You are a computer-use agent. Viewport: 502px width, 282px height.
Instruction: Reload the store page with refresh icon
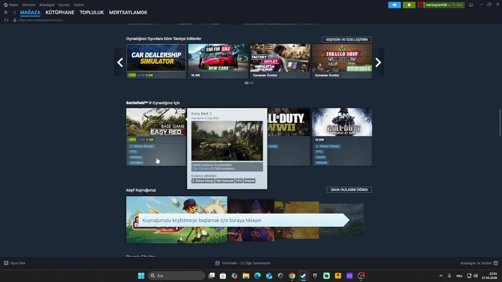point(6,20)
